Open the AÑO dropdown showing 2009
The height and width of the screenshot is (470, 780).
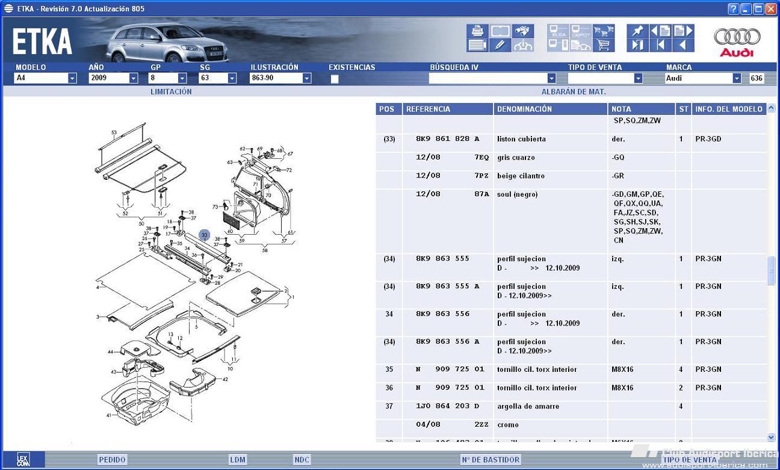tap(134, 78)
